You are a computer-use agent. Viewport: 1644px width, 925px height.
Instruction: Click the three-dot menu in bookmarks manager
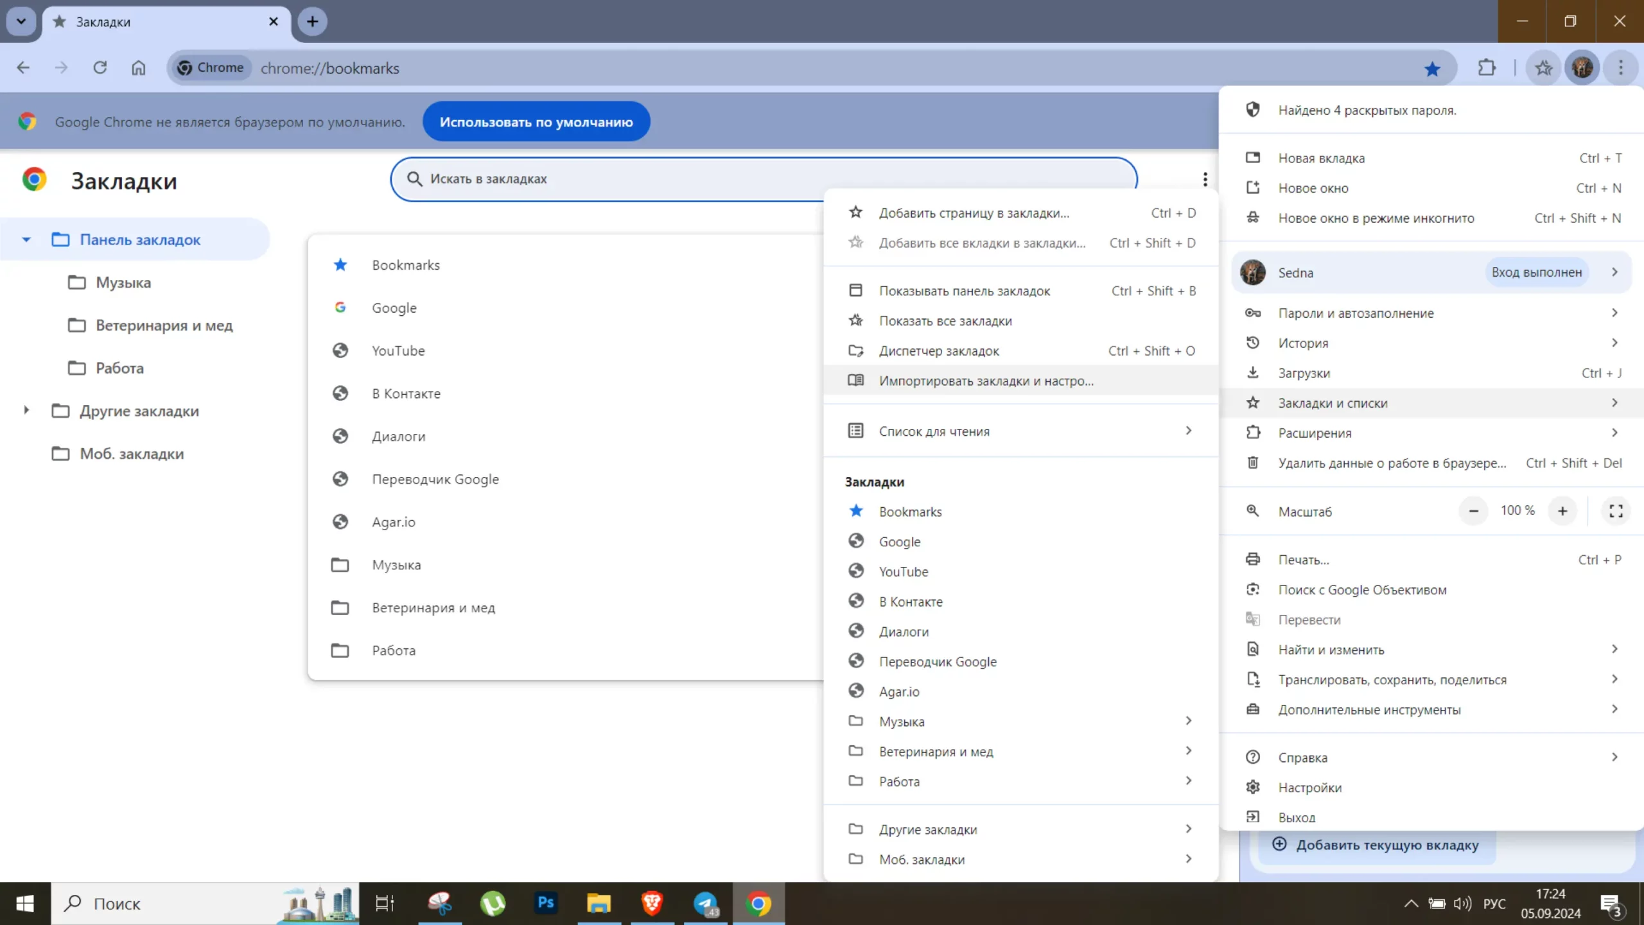coord(1205,179)
